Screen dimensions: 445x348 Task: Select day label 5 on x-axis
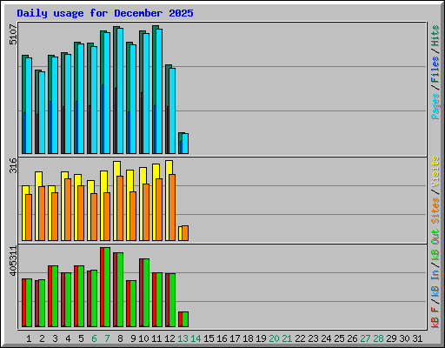[81, 338]
